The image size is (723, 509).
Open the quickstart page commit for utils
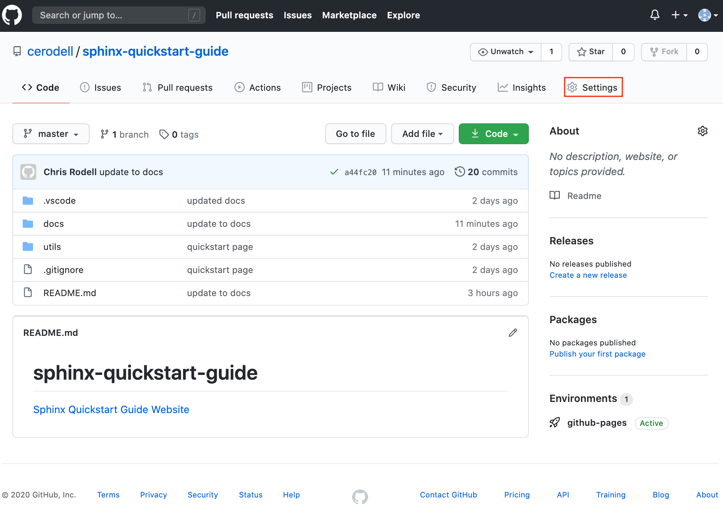point(220,247)
